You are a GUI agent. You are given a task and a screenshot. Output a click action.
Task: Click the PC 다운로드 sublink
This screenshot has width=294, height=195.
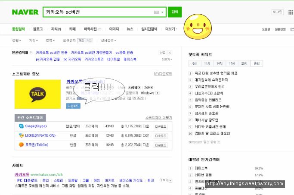(x=28, y=180)
